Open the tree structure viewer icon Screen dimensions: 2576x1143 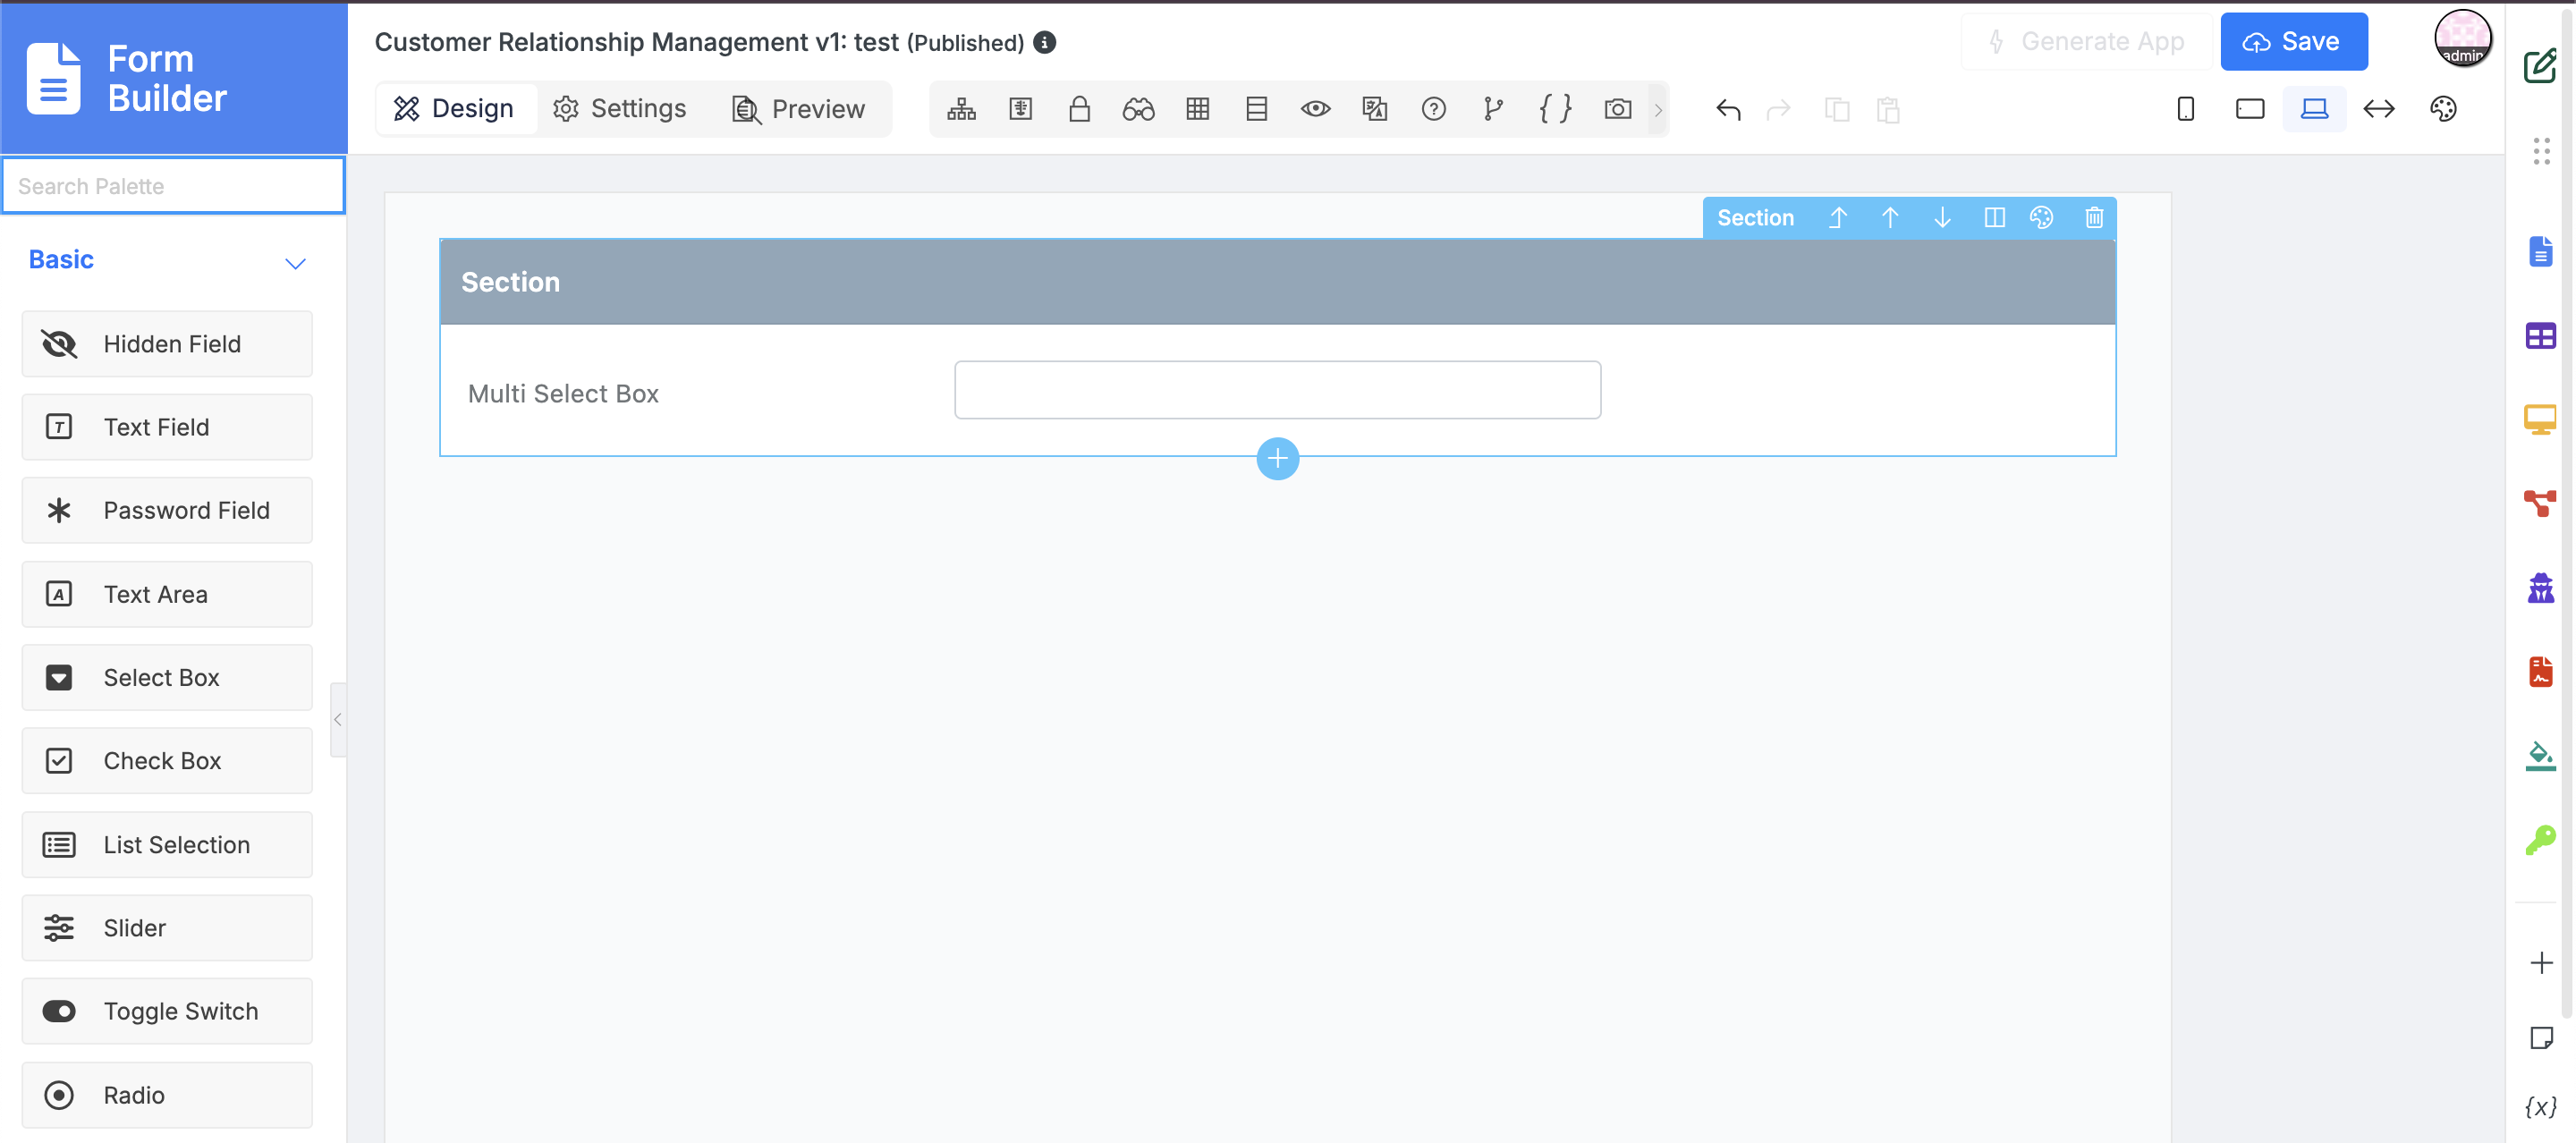961,109
